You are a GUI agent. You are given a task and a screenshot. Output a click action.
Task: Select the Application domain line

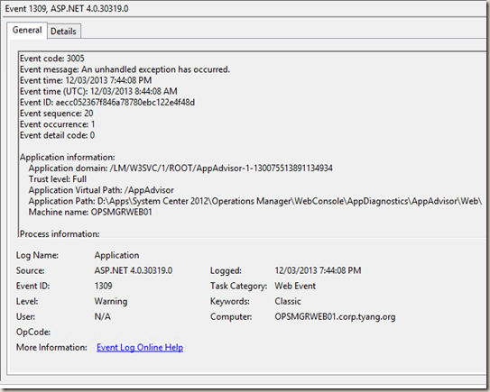[180, 169]
